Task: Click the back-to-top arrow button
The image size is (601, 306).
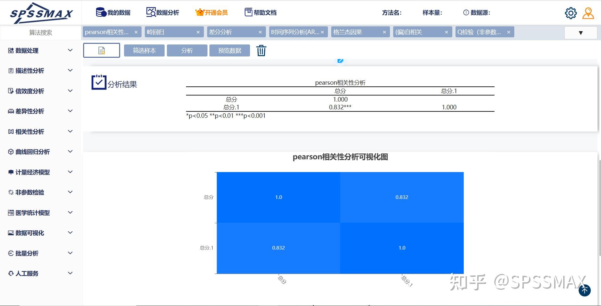Action: [585, 290]
